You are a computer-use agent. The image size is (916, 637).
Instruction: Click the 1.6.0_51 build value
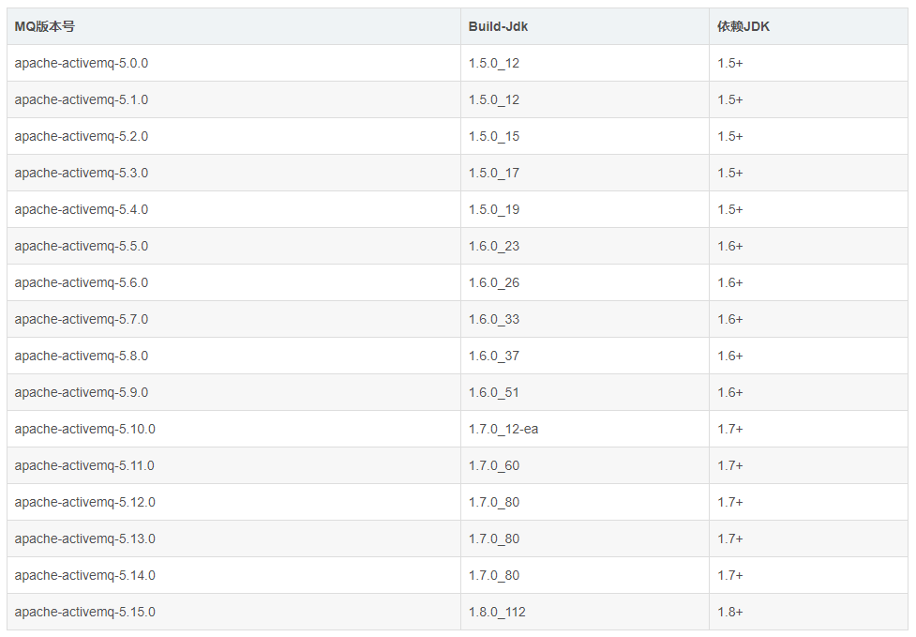(x=494, y=393)
